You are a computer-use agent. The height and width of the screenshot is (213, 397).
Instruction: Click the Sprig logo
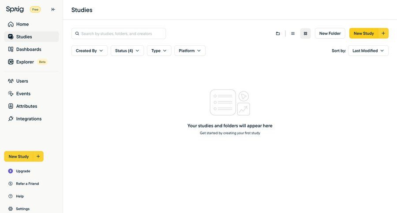[x=15, y=9]
